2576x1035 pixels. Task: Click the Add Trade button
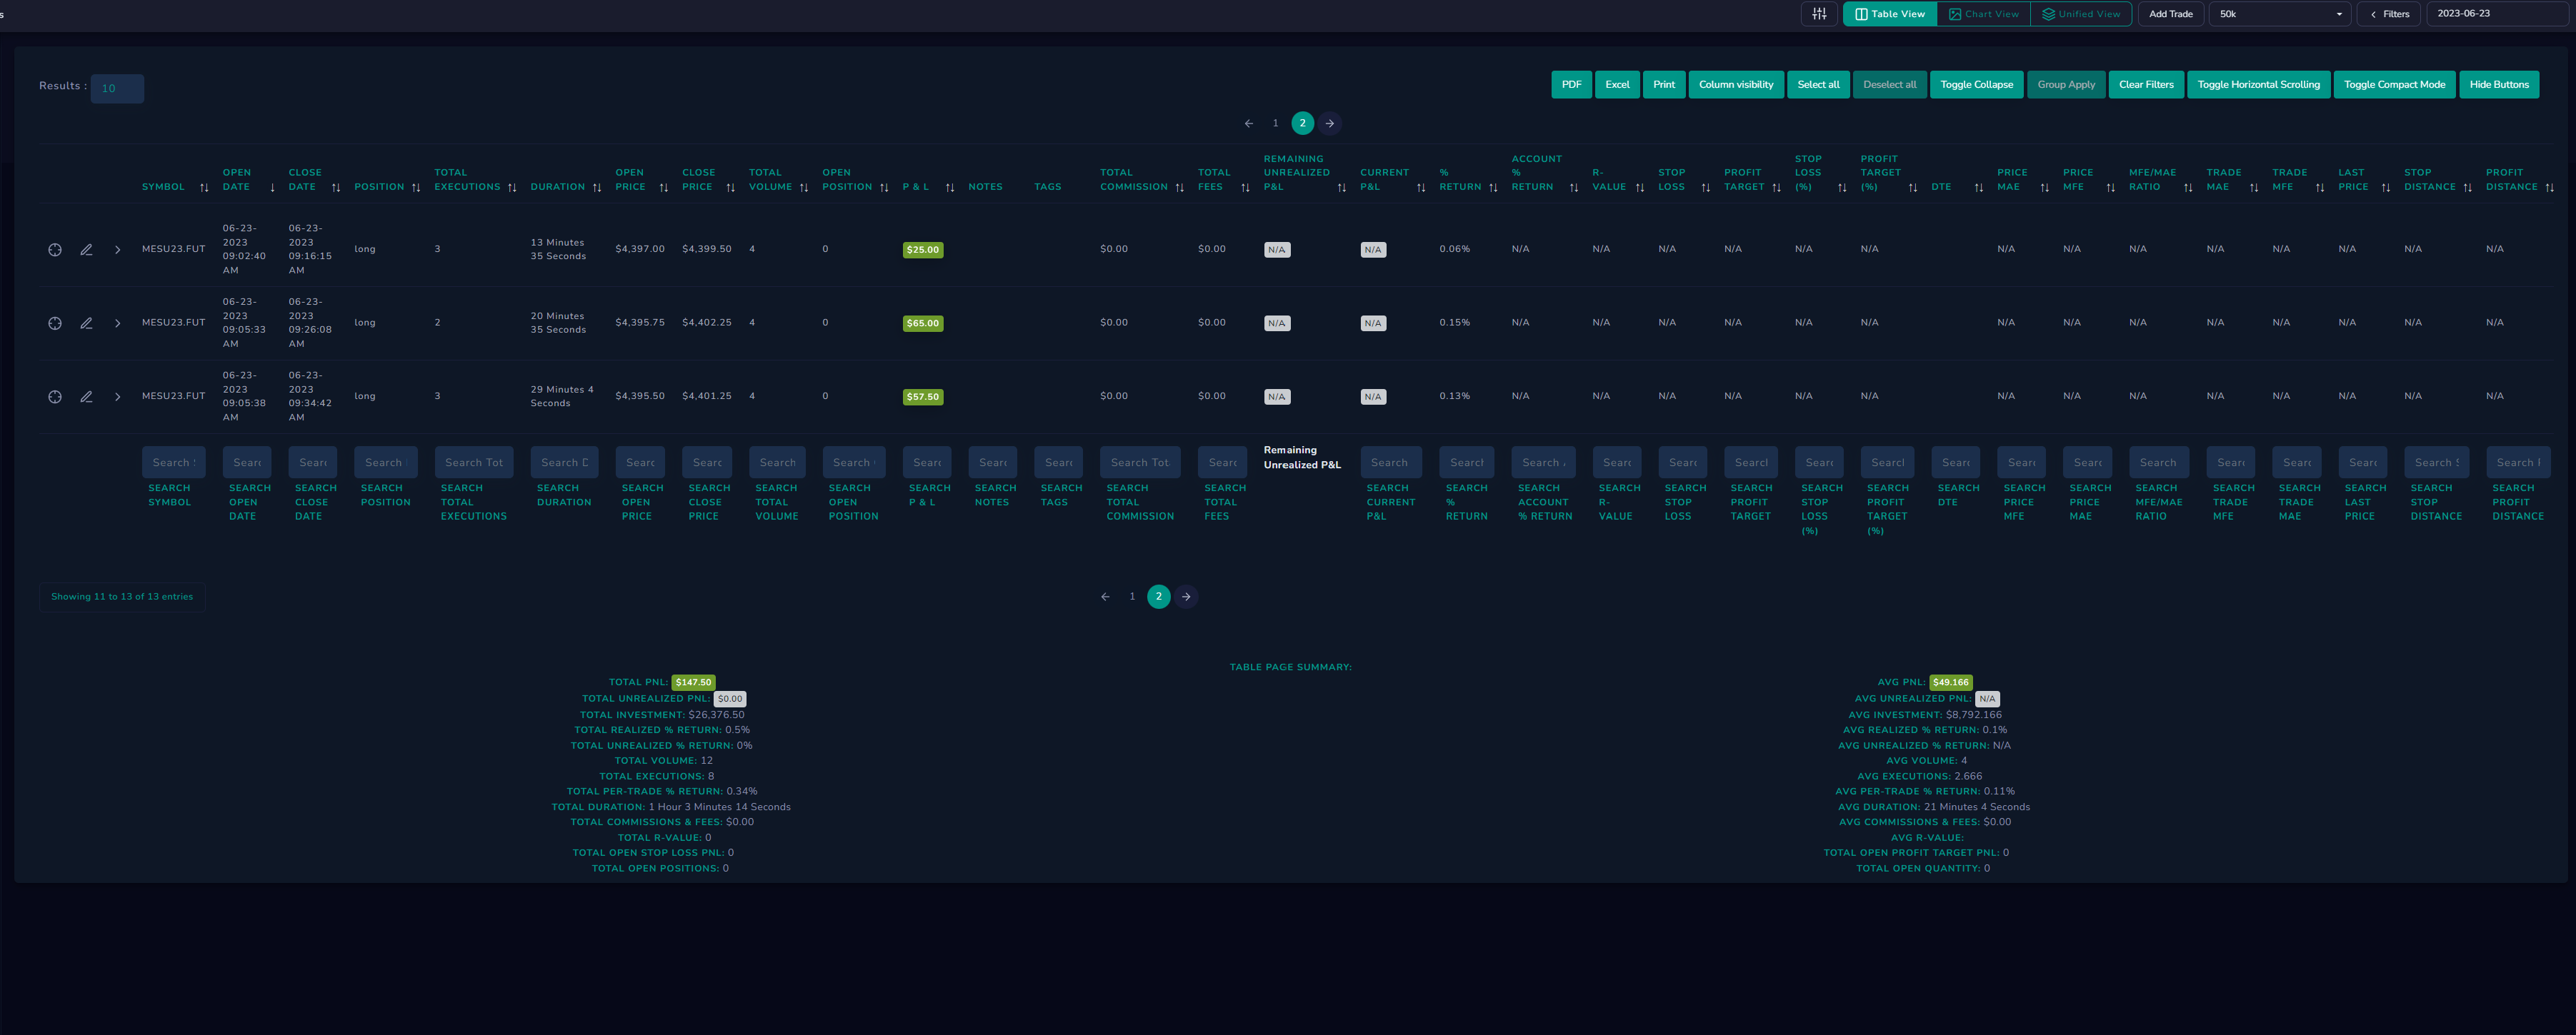(2171, 14)
